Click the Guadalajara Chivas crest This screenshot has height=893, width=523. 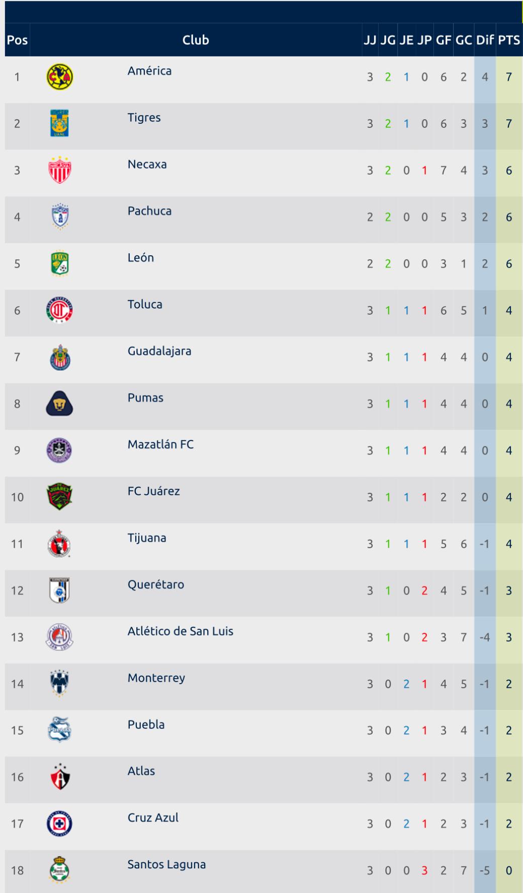coord(60,357)
